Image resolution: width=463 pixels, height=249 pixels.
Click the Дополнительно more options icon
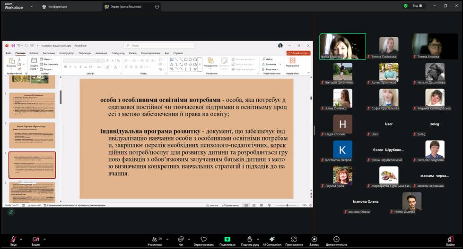(336, 240)
